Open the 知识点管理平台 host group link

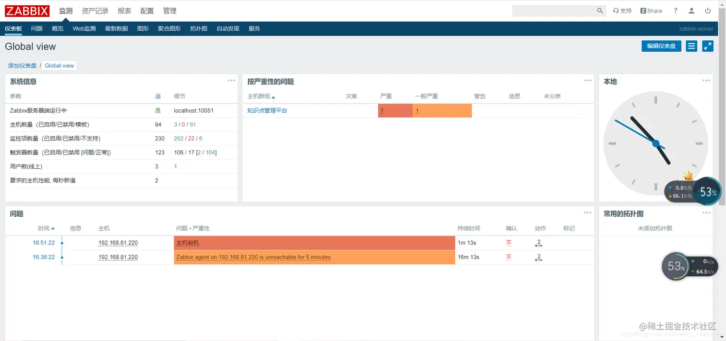tap(267, 110)
